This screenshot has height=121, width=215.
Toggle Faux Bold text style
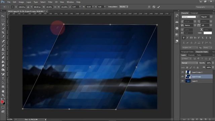(x=184, y=38)
